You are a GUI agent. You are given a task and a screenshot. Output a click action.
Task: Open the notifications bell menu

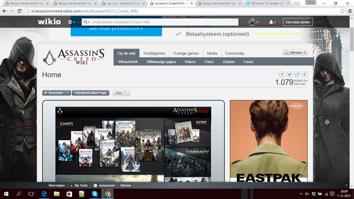(x=272, y=22)
